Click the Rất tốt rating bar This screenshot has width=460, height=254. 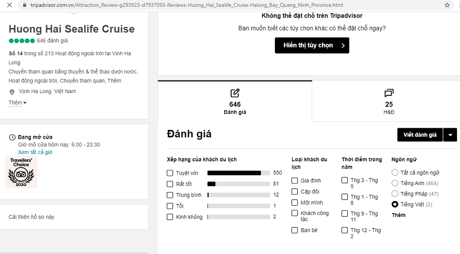pyautogui.click(x=239, y=184)
